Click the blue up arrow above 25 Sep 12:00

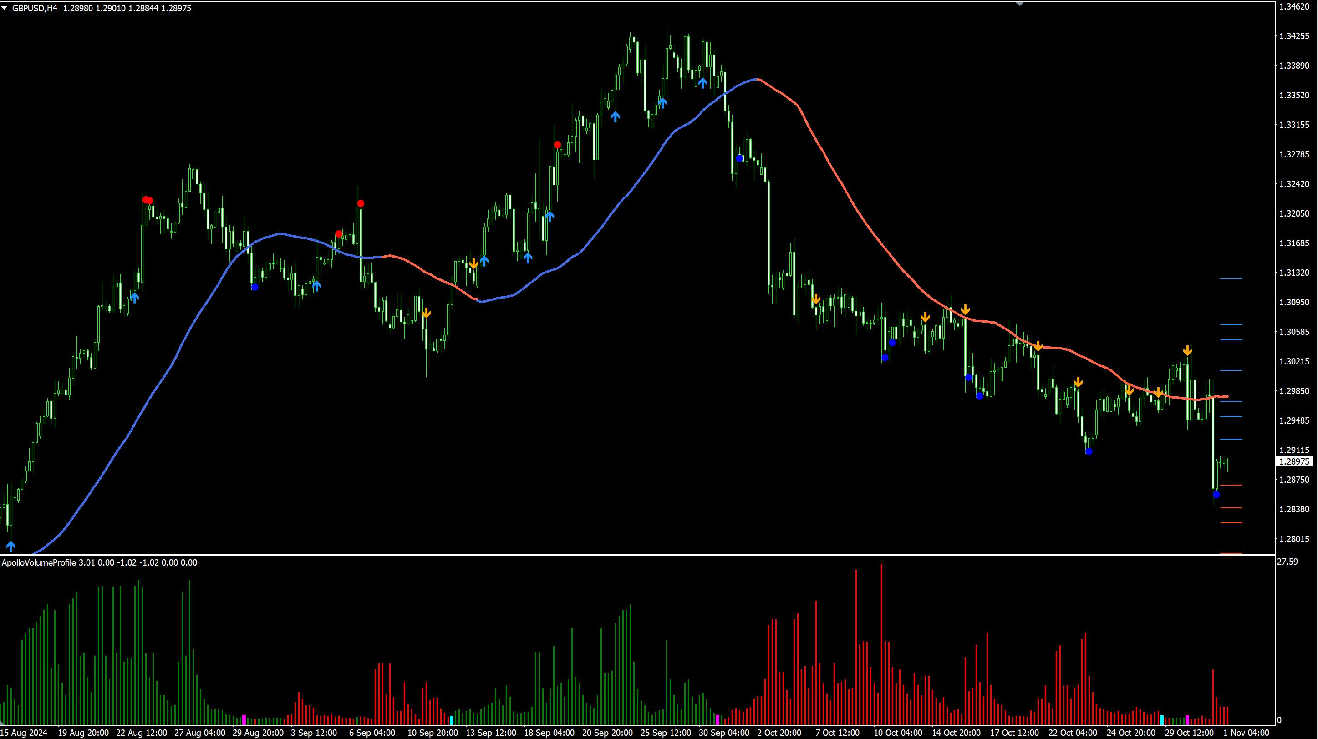(x=663, y=103)
